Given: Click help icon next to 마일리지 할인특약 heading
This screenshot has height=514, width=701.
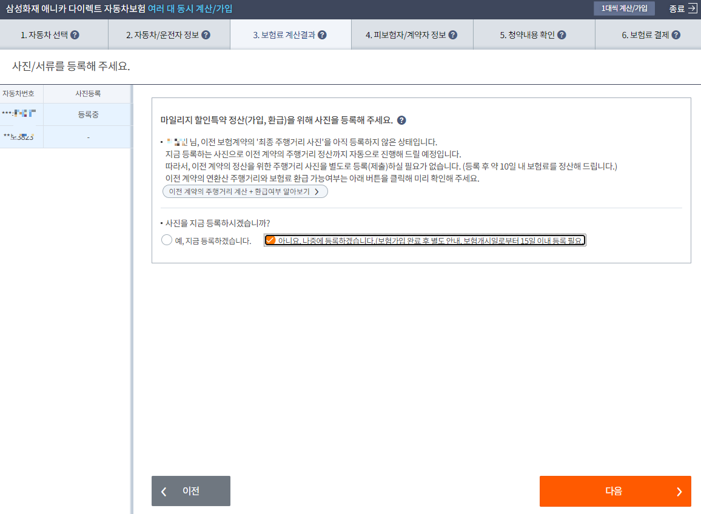Looking at the screenshot, I should coord(401,120).
